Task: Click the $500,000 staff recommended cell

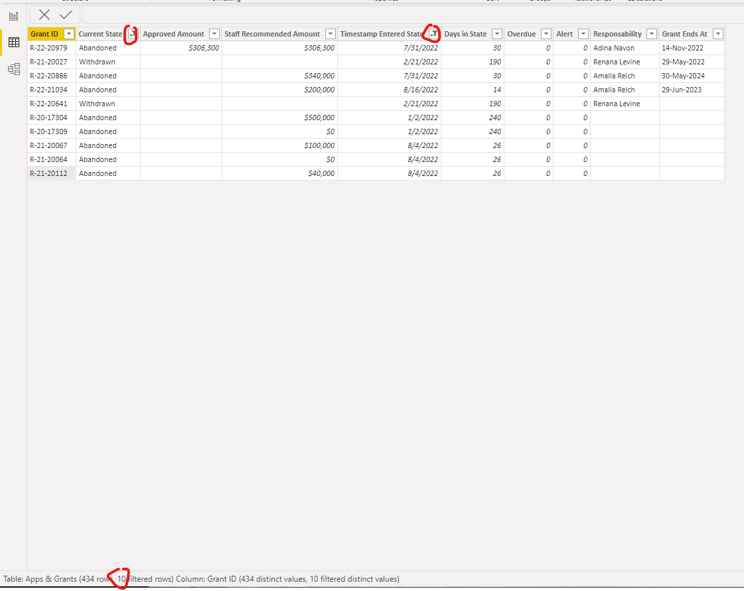Action: (x=280, y=118)
